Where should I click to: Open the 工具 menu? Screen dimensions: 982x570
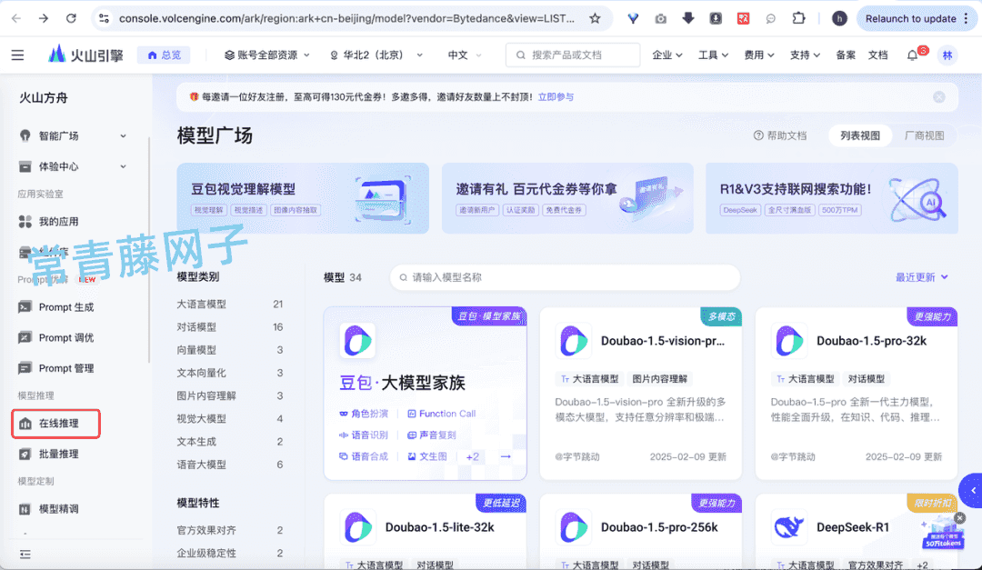pos(713,55)
